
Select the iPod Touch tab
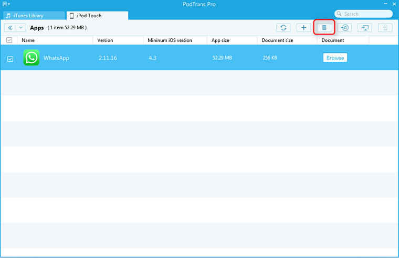pyautogui.click(x=97, y=16)
